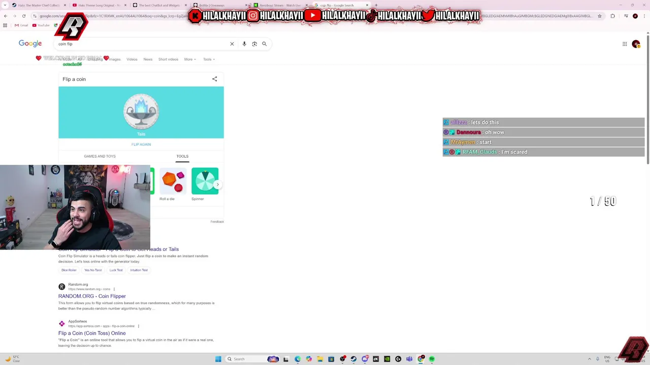Open Spotify from the taskbar
This screenshot has height=365, width=650.
(432, 359)
